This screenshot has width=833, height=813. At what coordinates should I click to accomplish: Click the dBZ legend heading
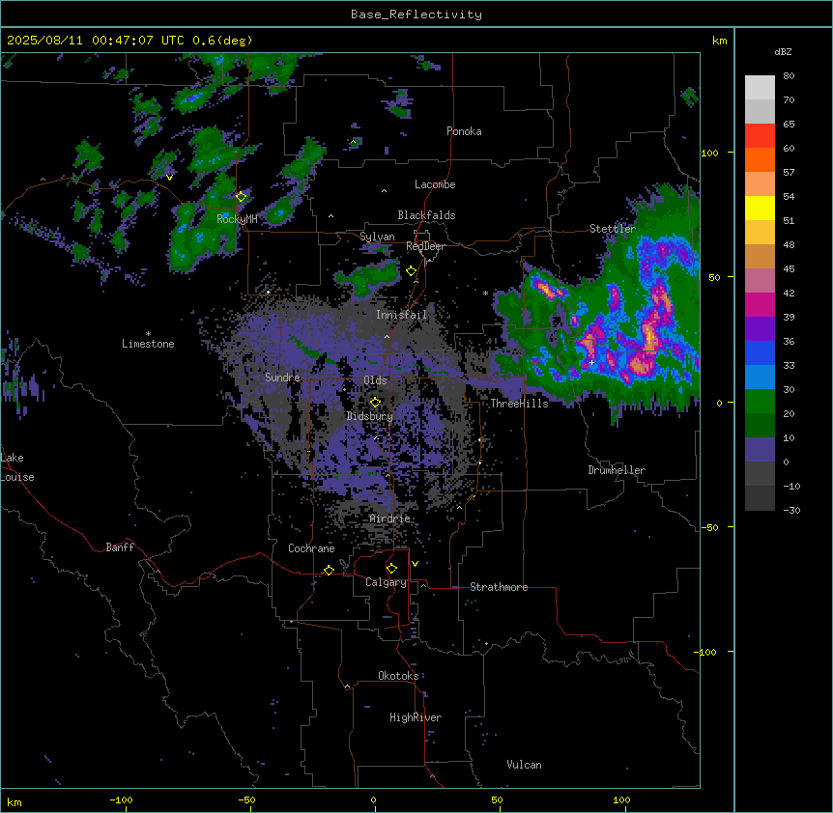coord(783,52)
